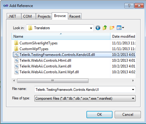This screenshot has height=124, width=146.
Task: Select Telerik.TestingFramework.Controls.KendoUI.dll file name
Action: (57, 55)
